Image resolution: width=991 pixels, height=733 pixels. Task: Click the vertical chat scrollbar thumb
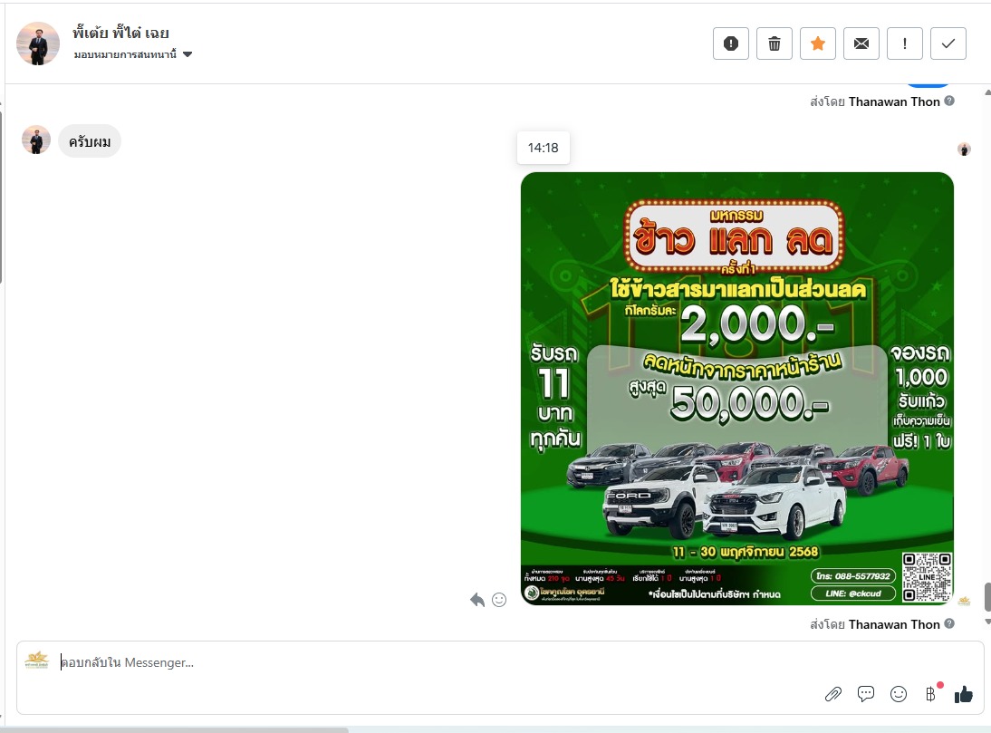[986, 596]
